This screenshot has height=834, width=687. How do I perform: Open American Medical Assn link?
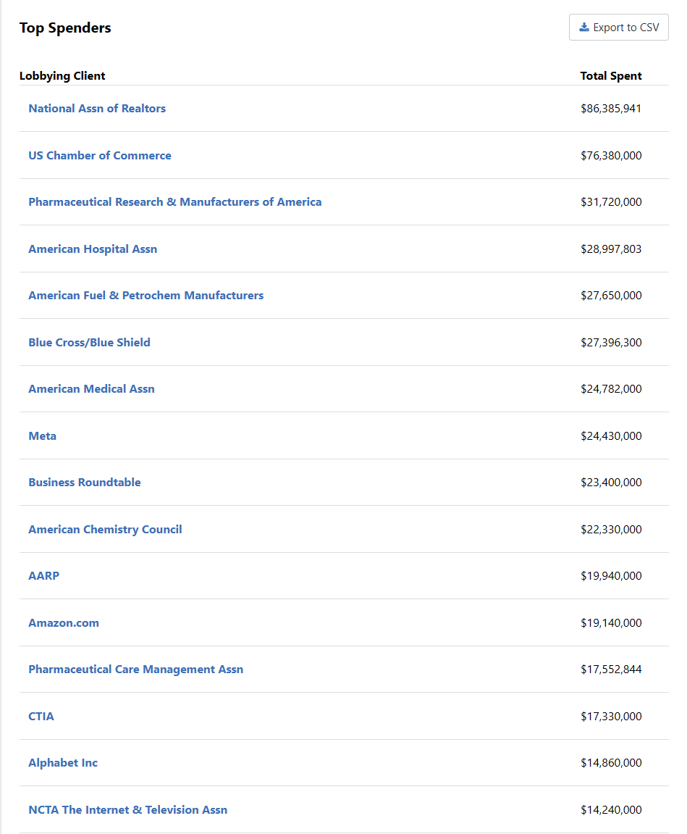click(91, 389)
